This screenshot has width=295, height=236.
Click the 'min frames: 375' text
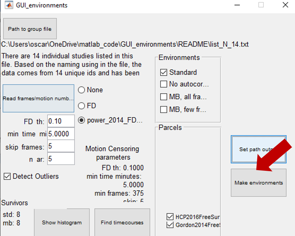pos(119,193)
